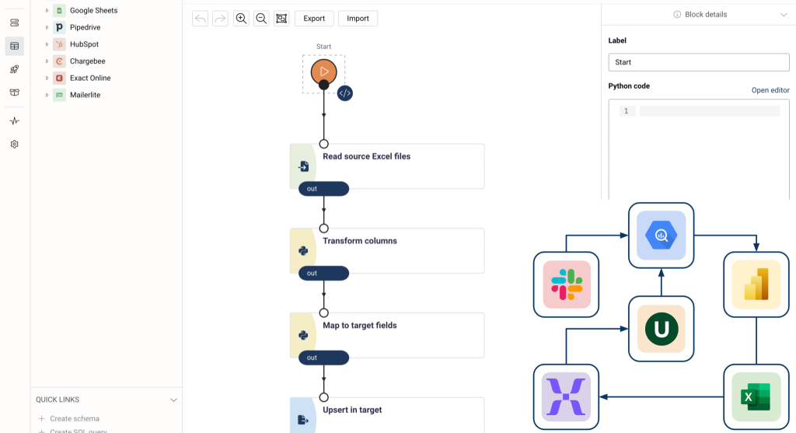796x433 pixels.
Task: Click the green U logo tile
Action: pos(661,329)
